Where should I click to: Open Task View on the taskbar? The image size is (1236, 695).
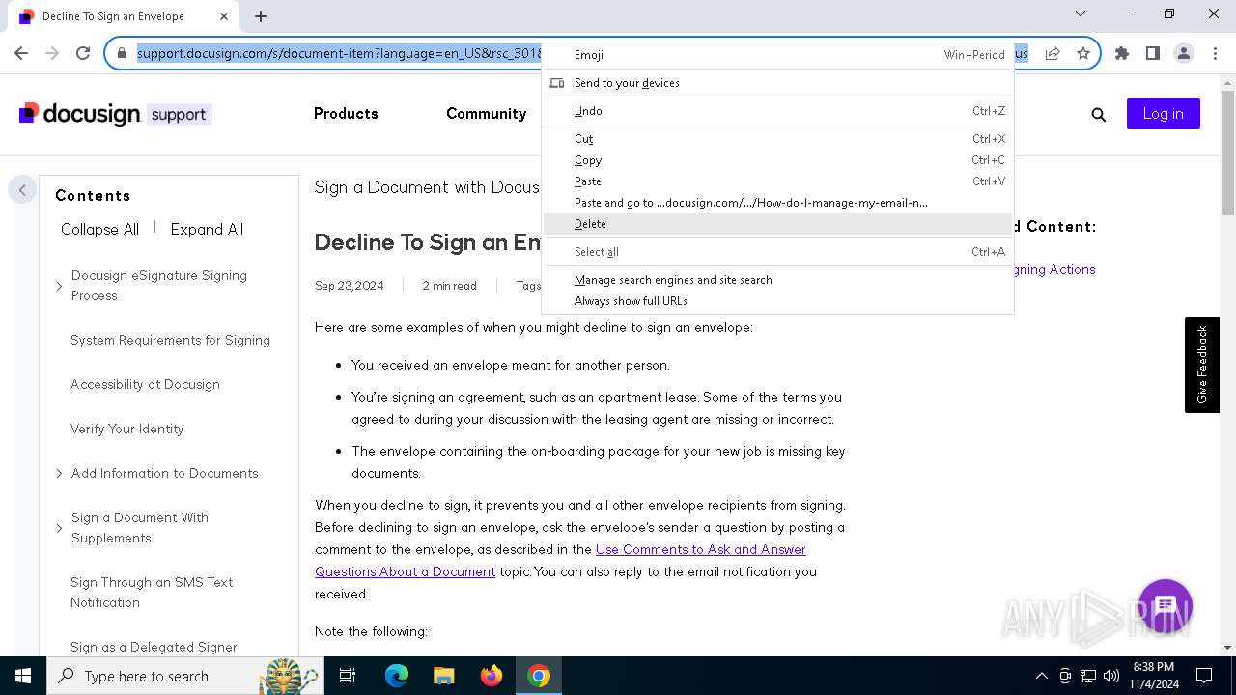(x=348, y=676)
